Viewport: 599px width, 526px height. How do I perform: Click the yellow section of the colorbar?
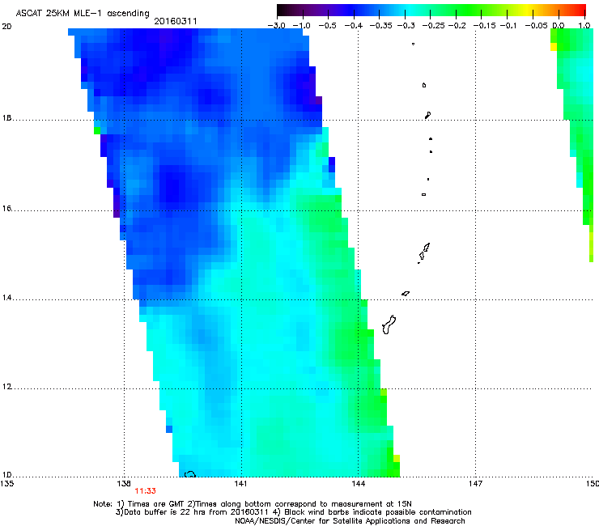[528, 11]
